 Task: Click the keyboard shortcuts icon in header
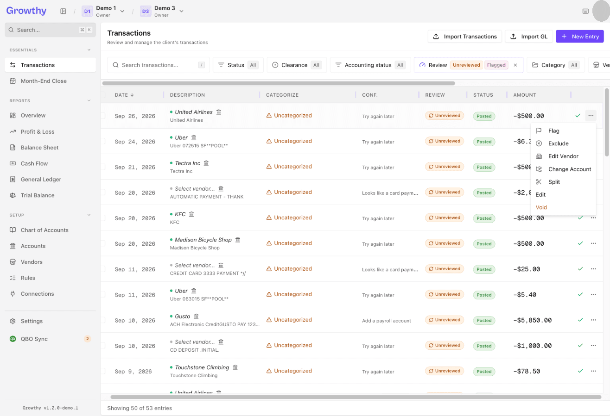tap(585, 11)
